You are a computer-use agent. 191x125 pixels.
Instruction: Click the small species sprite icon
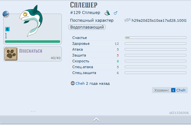tap(107, 13)
